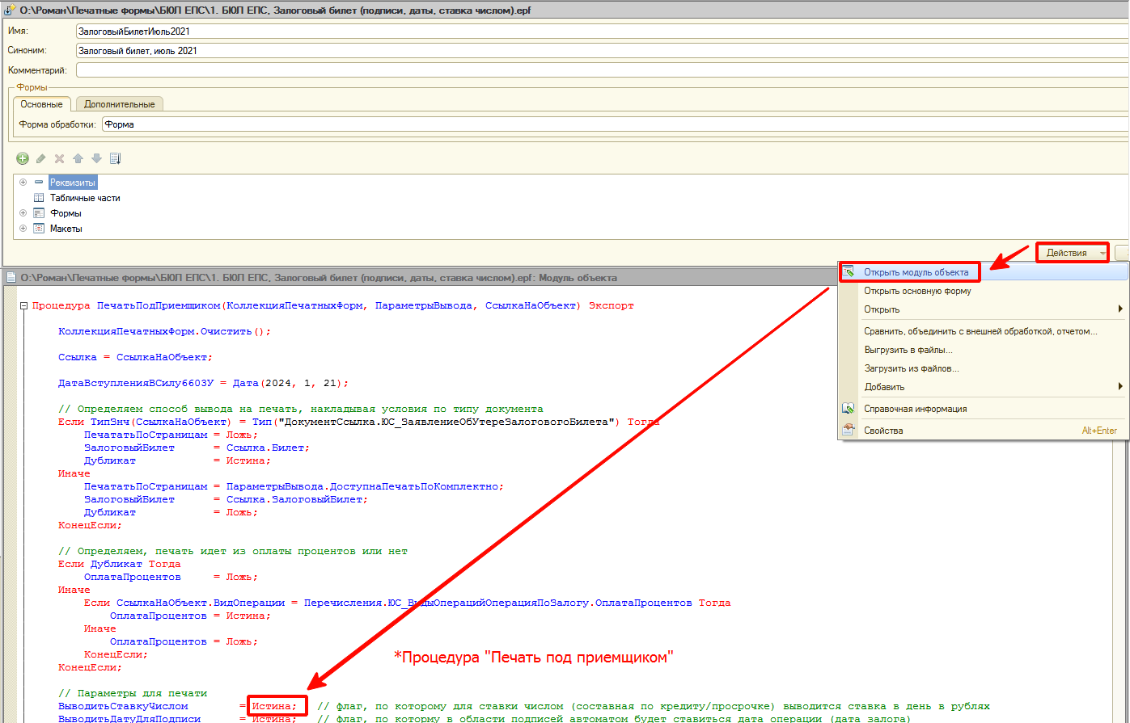Click the code line КоллекцияПечатныхФорм.Очистить();
1130x723 pixels.
click(164, 332)
